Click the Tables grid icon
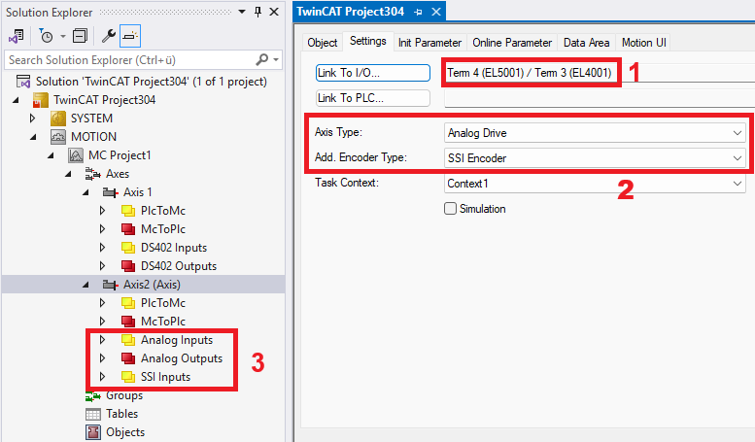Screen dimensions: 755x442 [93, 414]
